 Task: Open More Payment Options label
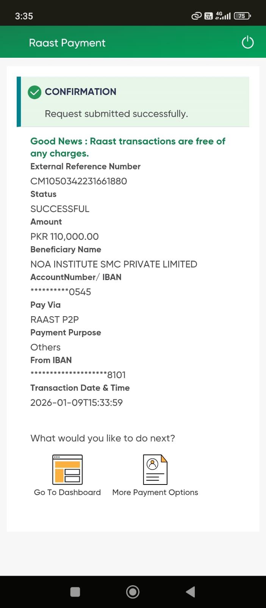pos(155,492)
